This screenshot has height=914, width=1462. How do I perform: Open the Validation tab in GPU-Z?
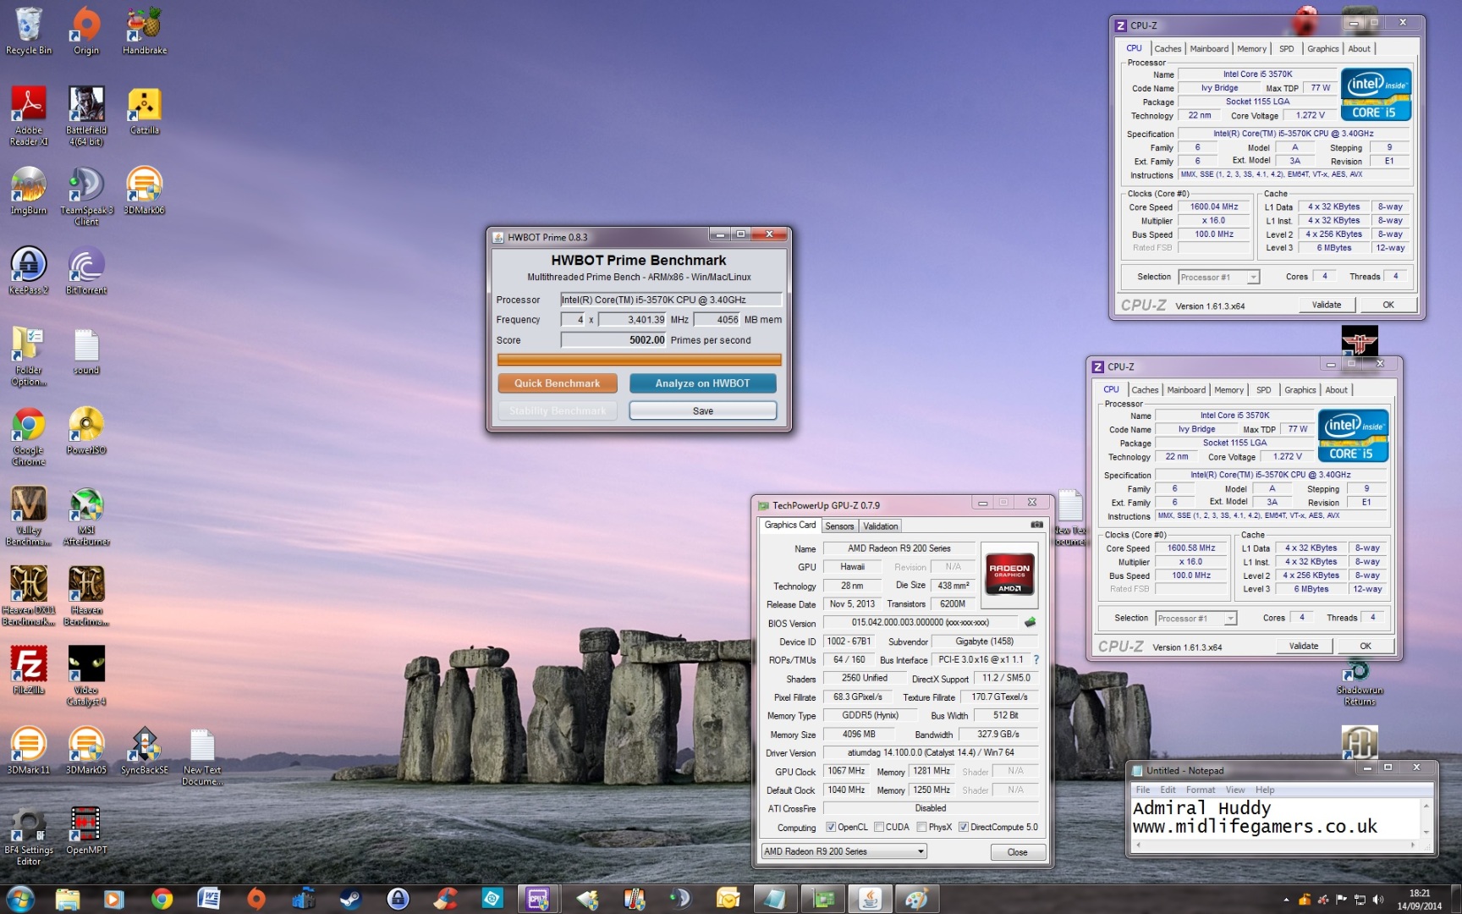(x=880, y=526)
